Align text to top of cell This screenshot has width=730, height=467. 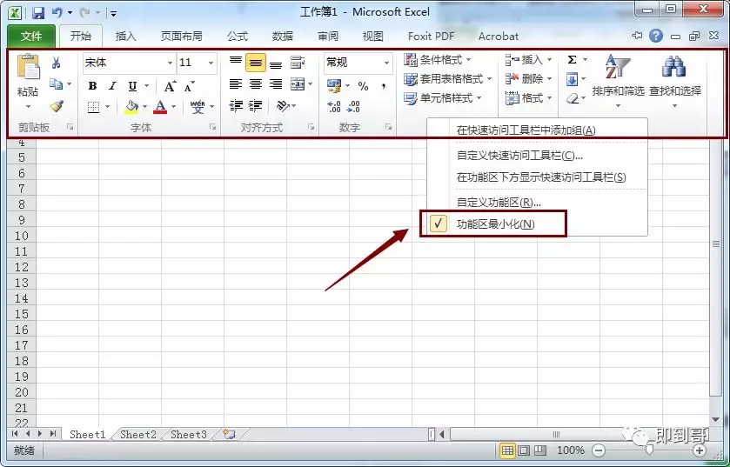click(x=236, y=61)
